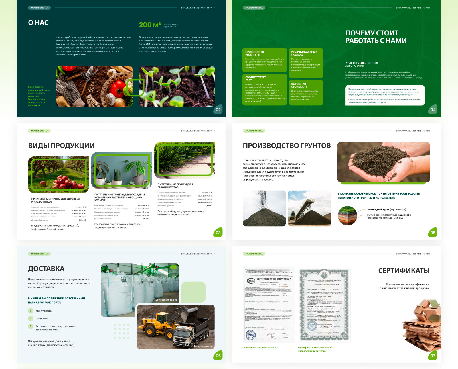The width and height of the screenshot is (458, 369).
Task: Click the Экопереработка tag on the Сертификаты slide
Action: [x=254, y=254]
